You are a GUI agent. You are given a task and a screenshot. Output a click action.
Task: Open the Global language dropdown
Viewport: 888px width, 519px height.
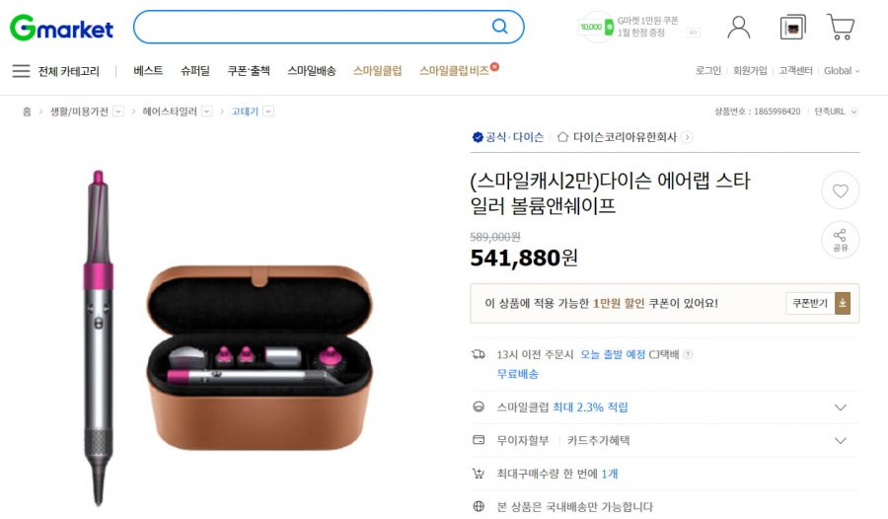842,71
